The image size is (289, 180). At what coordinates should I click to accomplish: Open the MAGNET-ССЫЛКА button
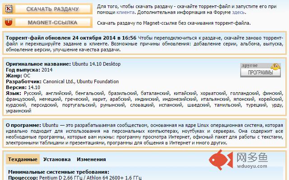pos(47,22)
